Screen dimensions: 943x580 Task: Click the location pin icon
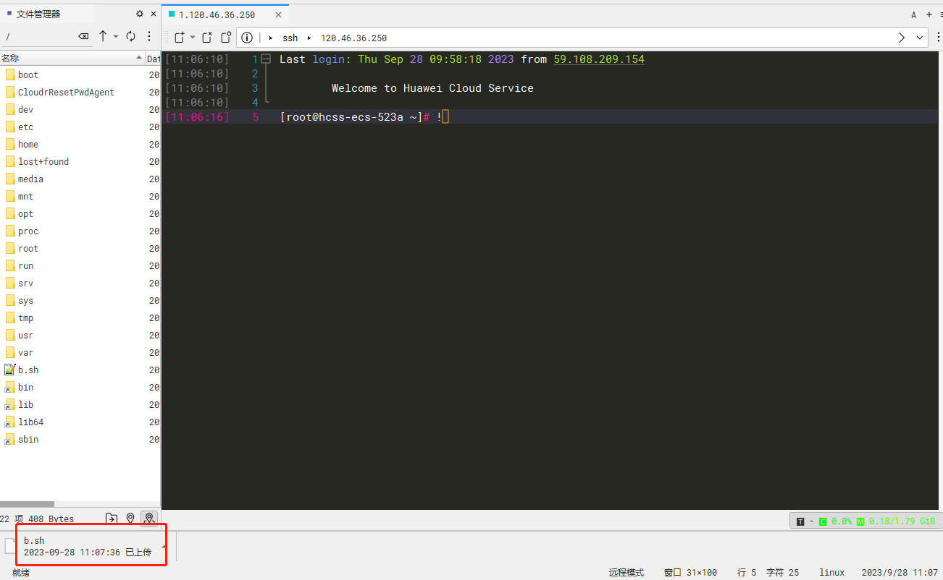130,519
